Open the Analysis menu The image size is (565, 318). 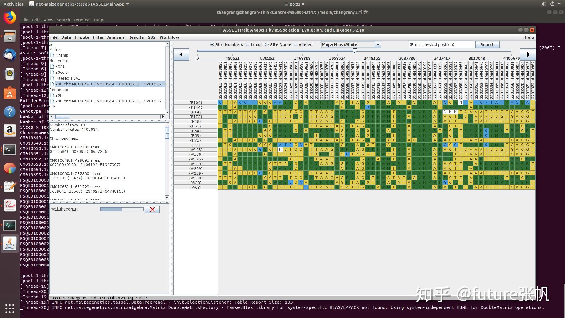pyautogui.click(x=116, y=37)
